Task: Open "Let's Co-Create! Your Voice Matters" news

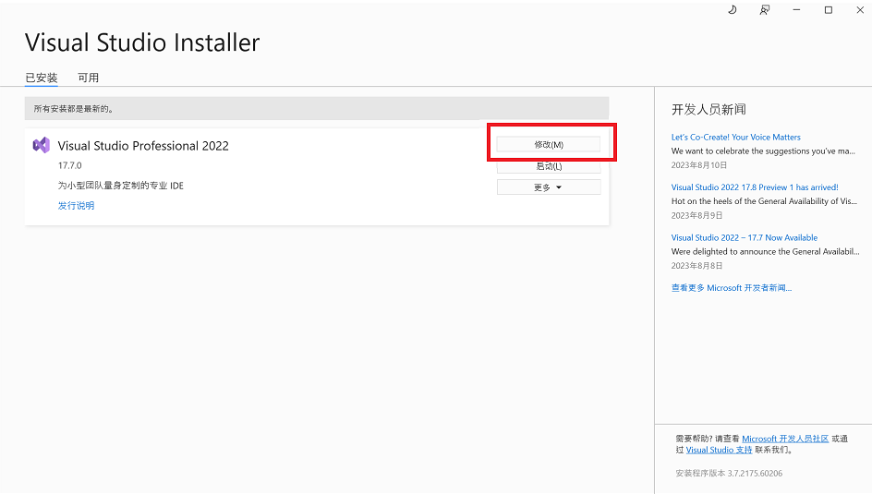Action: (735, 138)
